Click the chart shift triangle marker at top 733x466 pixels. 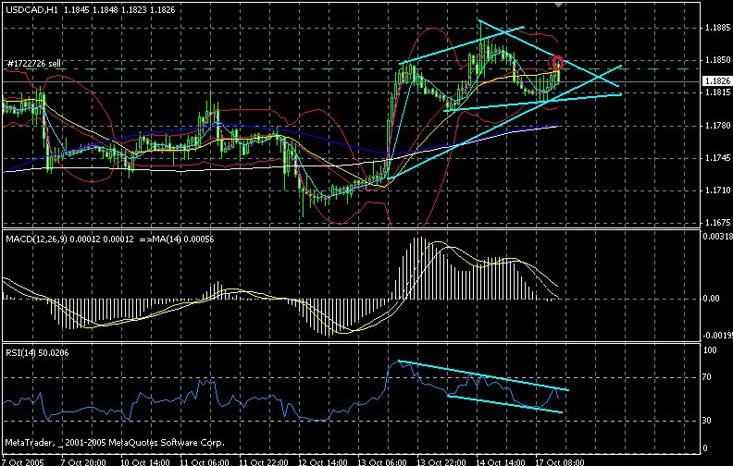[558, 5]
